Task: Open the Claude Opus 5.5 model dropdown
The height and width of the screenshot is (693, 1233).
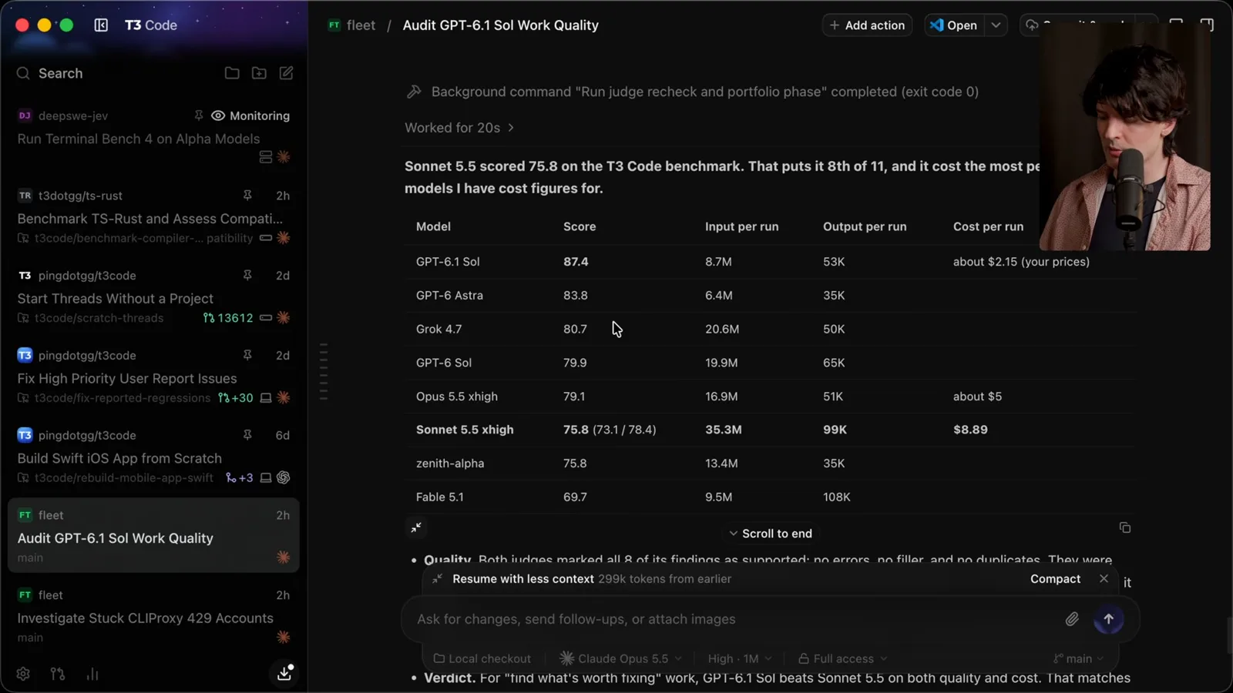Action: (621, 658)
